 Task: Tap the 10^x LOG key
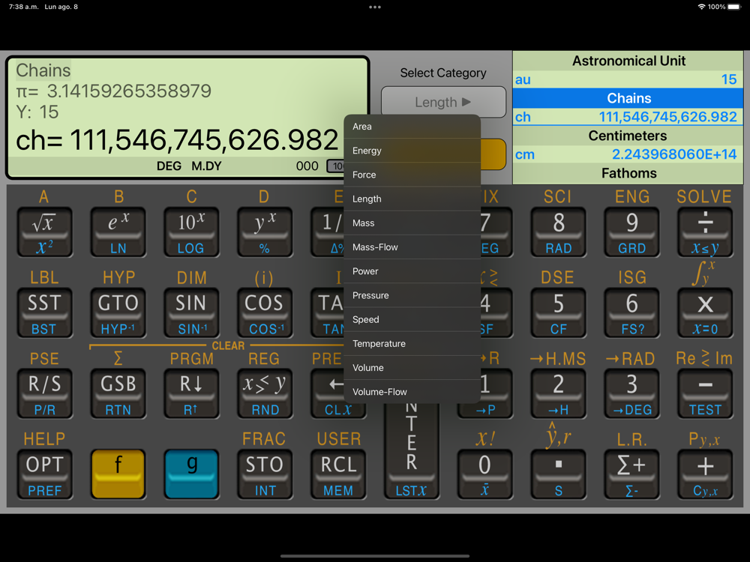coord(191,232)
